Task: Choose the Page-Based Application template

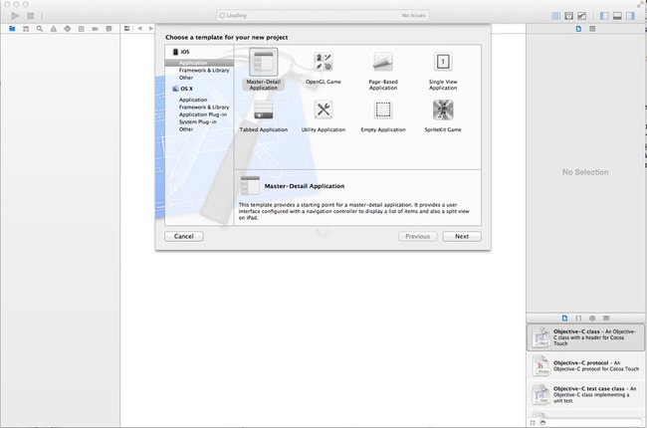Action: coord(383,70)
